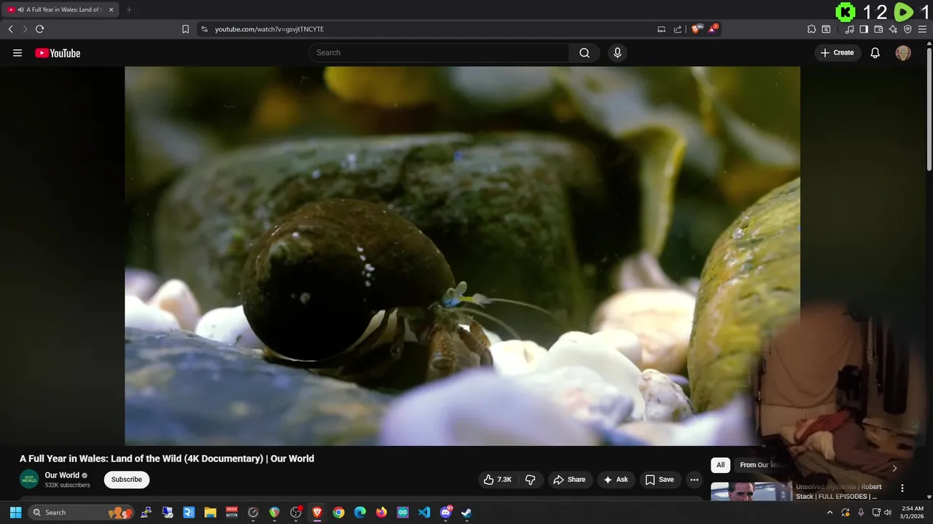
Task: Open Microsoft Edge from the taskbar
Action: coord(360,512)
